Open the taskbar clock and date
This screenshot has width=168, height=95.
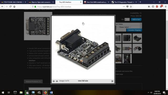click(x=157, y=93)
